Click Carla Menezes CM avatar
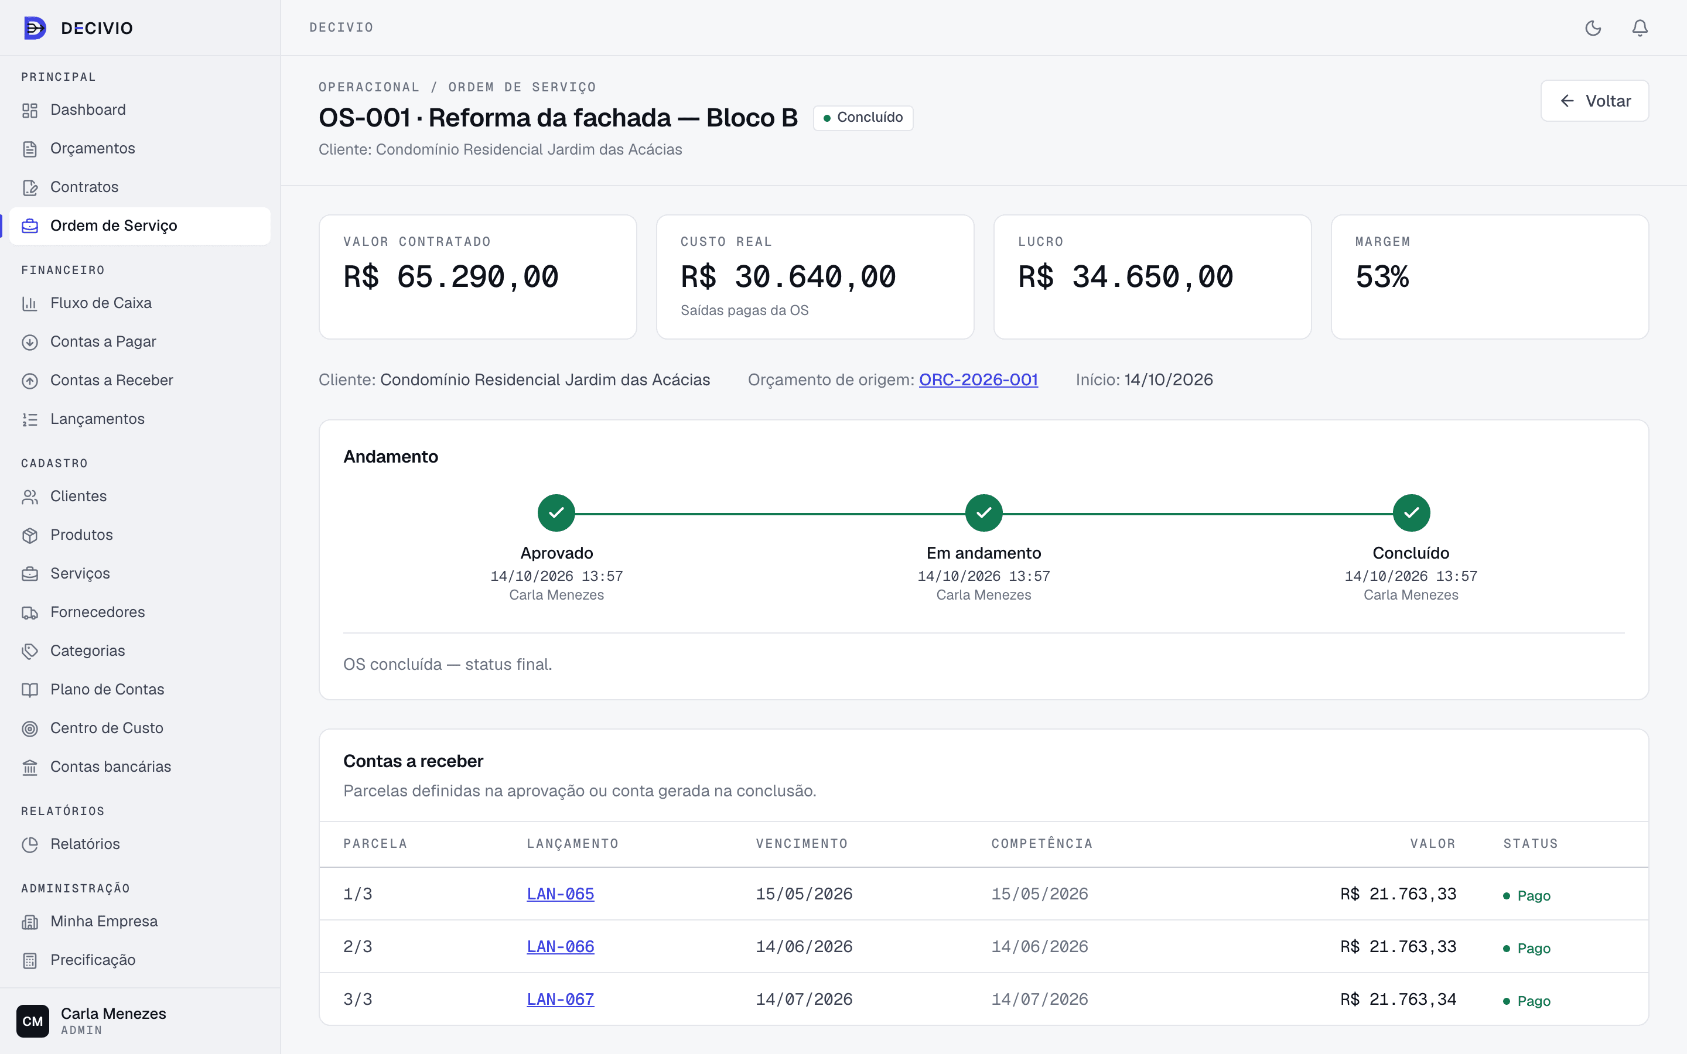1687x1054 pixels. click(x=33, y=1021)
